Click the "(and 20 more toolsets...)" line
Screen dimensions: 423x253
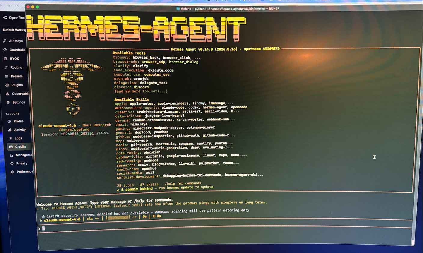pos(141,91)
